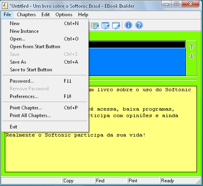Close the EBook Builder window

pos(190,4)
